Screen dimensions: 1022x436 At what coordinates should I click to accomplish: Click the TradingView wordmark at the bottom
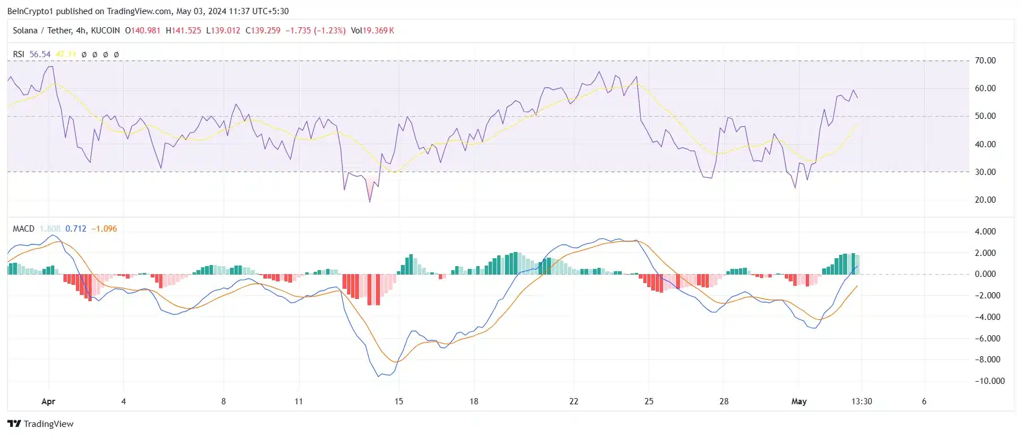pyautogui.click(x=49, y=424)
